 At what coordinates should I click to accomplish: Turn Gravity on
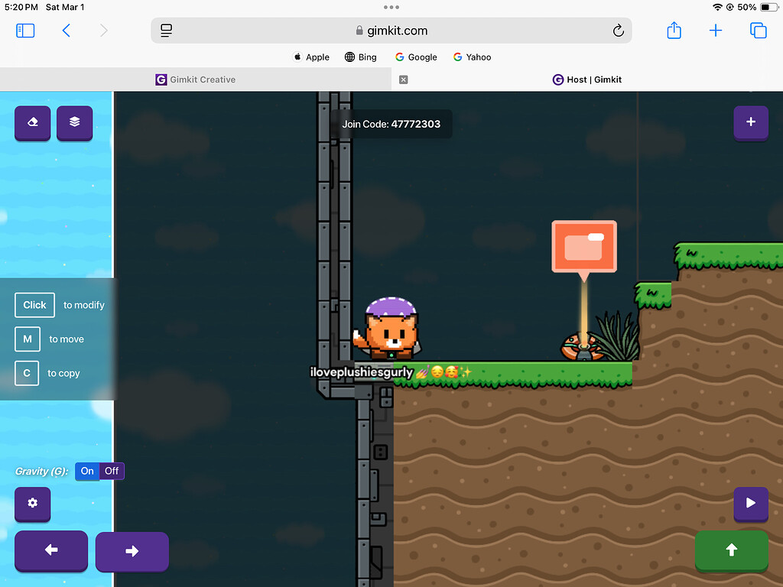(86, 471)
